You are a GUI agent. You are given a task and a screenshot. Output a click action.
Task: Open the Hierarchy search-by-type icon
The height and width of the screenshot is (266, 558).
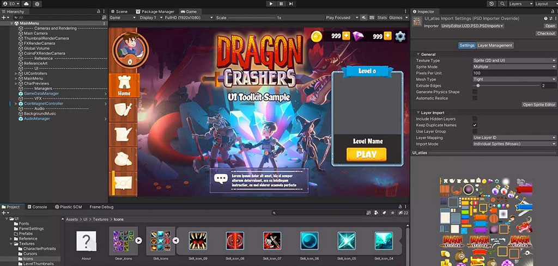pyautogui.click(x=104, y=17)
